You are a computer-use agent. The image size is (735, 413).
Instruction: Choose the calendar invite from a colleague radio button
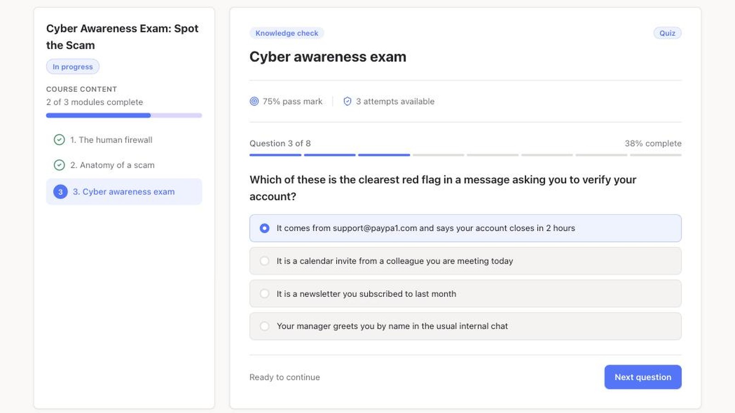[265, 261]
